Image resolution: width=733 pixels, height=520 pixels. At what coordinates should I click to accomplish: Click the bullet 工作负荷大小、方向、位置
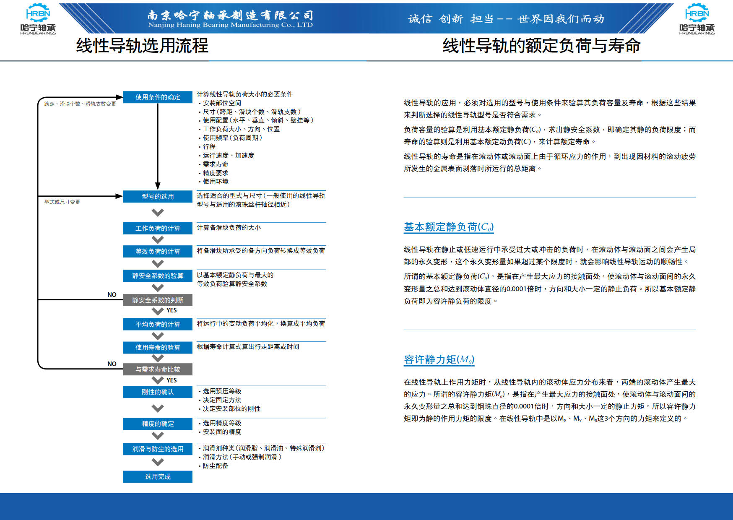point(239,129)
